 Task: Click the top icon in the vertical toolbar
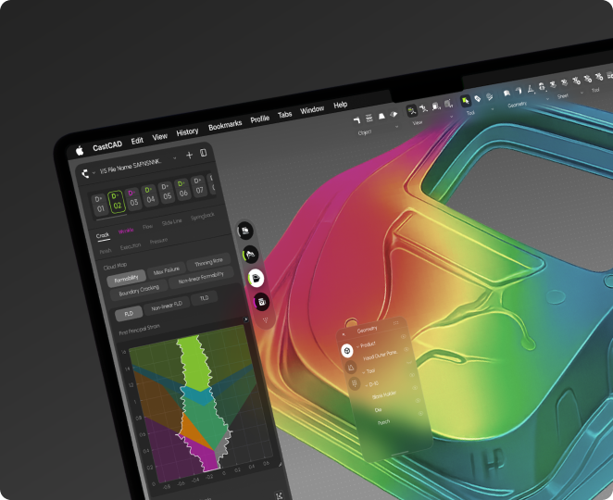click(x=245, y=230)
